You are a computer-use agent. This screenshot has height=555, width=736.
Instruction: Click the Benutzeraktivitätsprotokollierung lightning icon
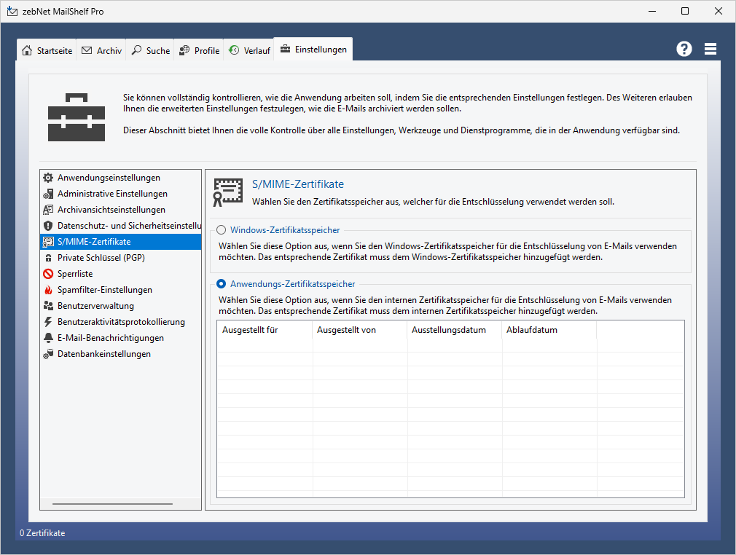[x=48, y=322]
